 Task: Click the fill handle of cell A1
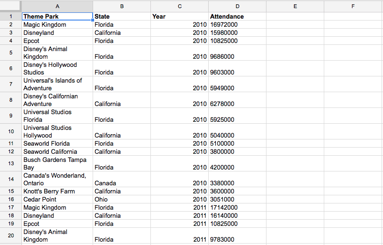coord(93,20)
